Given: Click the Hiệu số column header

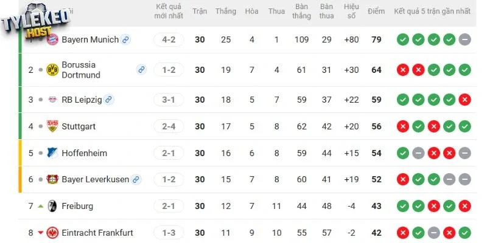Looking at the screenshot, I should click(351, 12).
